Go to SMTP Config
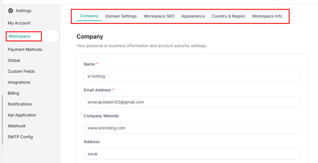The width and height of the screenshot is (318, 163). point(20,137)
